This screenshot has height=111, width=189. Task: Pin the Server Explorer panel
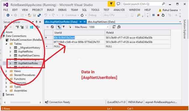click(x=36, y=22)
